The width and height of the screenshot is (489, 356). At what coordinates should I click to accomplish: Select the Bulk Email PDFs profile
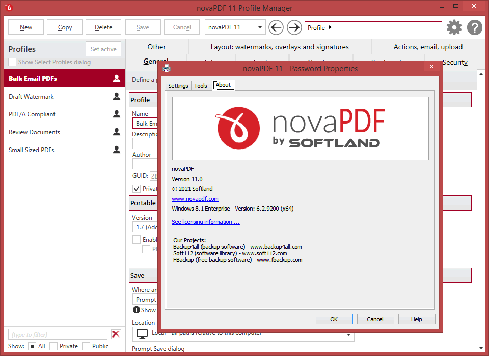tap(65, 78)
